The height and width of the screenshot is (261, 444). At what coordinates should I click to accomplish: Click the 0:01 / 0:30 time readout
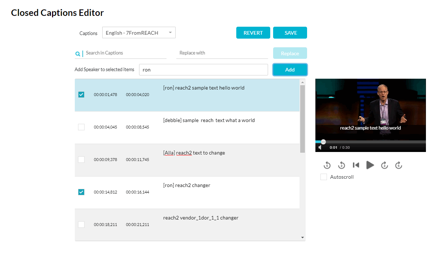point(340,147)
